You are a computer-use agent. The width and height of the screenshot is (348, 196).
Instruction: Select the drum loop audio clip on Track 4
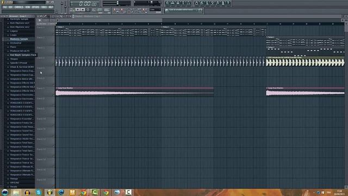coord(305,62)
